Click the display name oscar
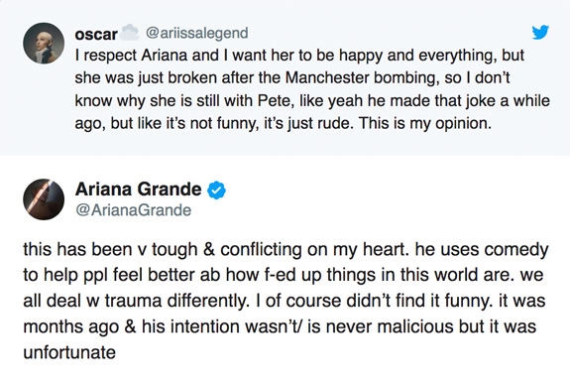 [x=96, y=34]
